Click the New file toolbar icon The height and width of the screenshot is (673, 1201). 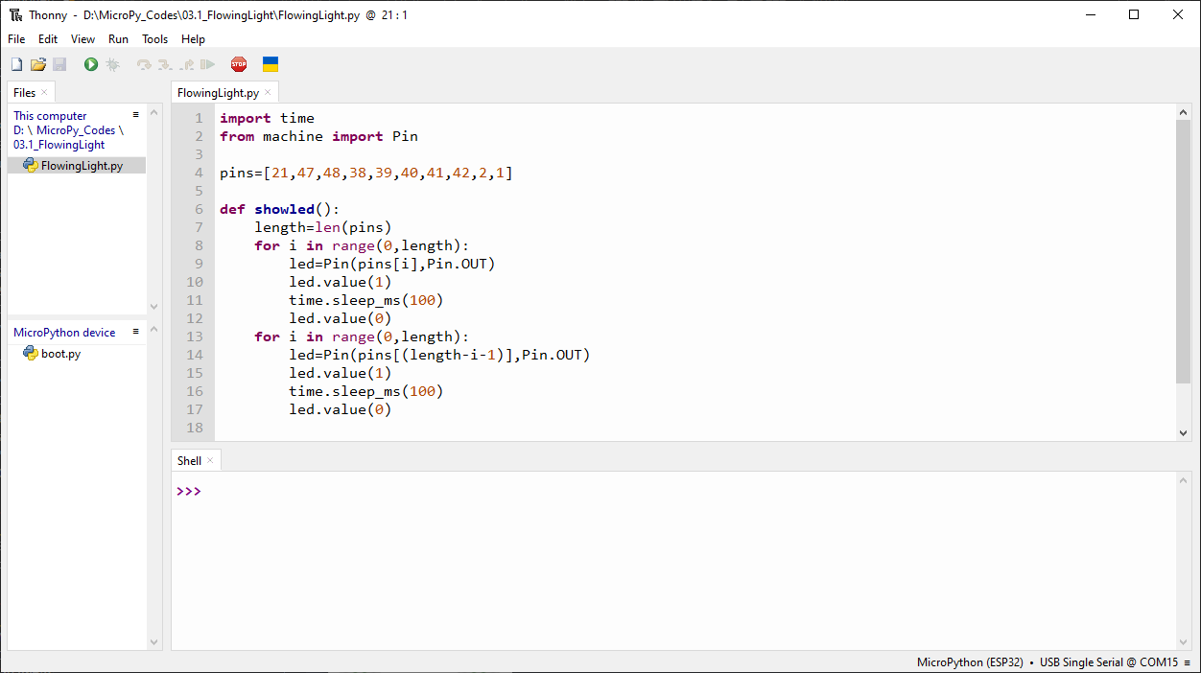pyautogui.click(x=16, y=64)
